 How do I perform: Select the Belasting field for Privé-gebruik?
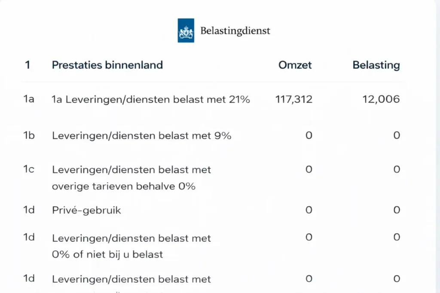click(397, 211)
